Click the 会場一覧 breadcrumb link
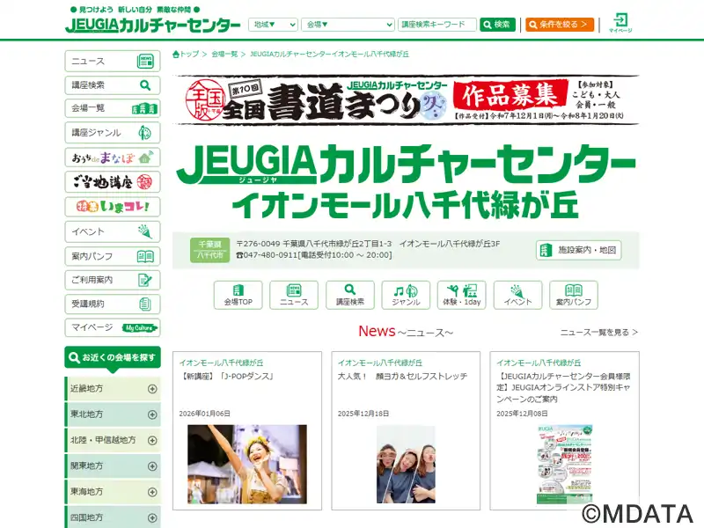 pos(224,55)
